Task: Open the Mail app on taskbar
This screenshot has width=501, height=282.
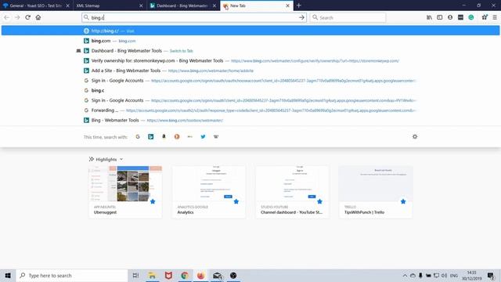Action: (x=217, y=275)
